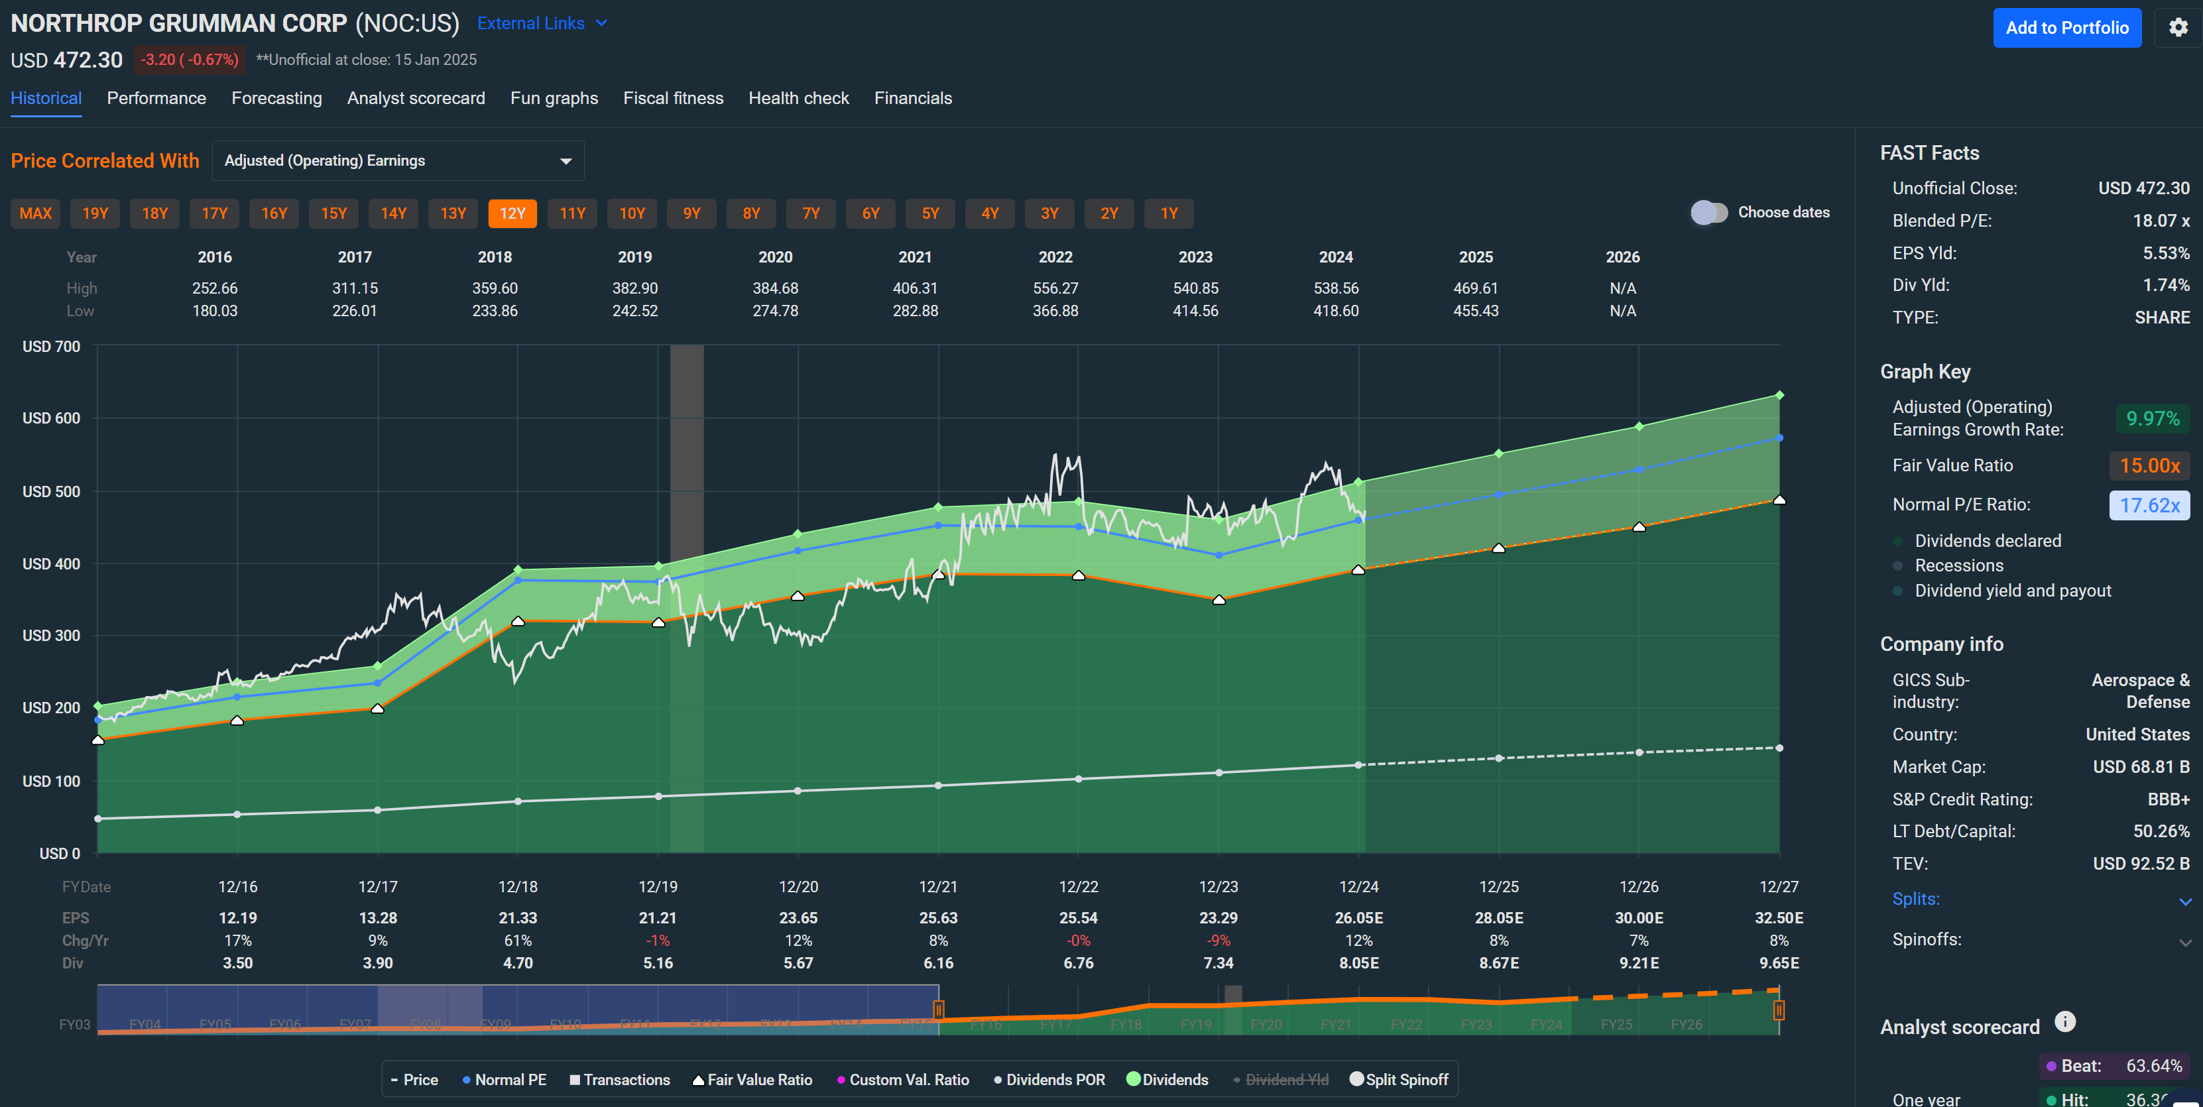This screenshot has height=1107, width=2203.
Task: Click the Custom Val. Ratio legend marker
Action: 841,1080
